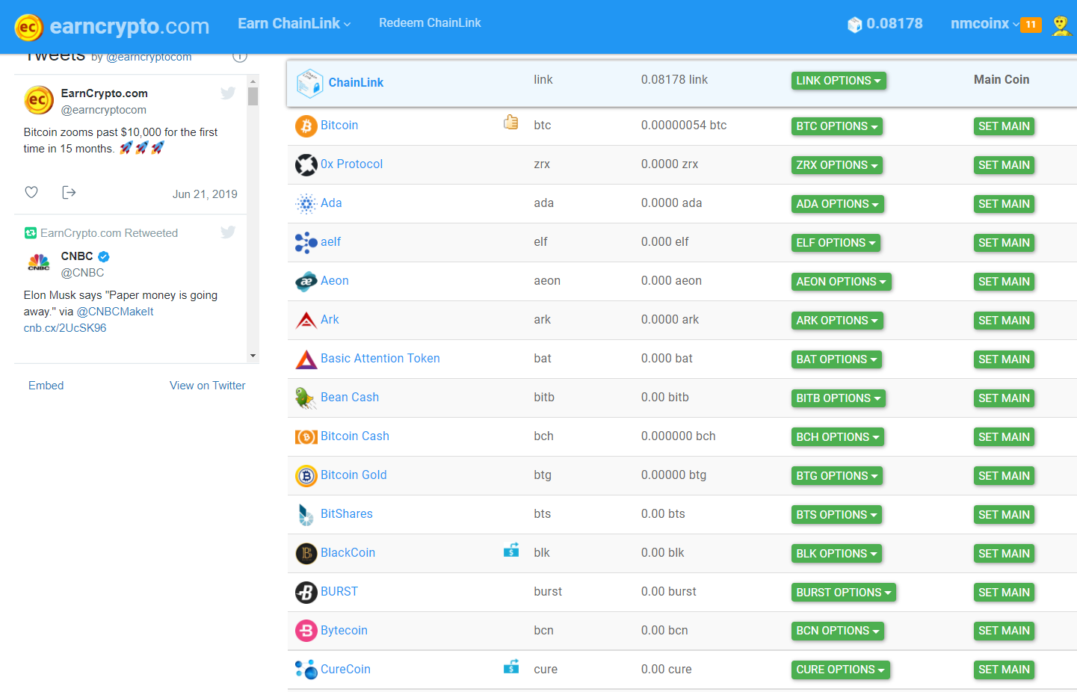This screenshot has height=692, width=1077.
Task: Click the Twitter bird on EarnCrypto tweet
Action: [x=228, y=93]
